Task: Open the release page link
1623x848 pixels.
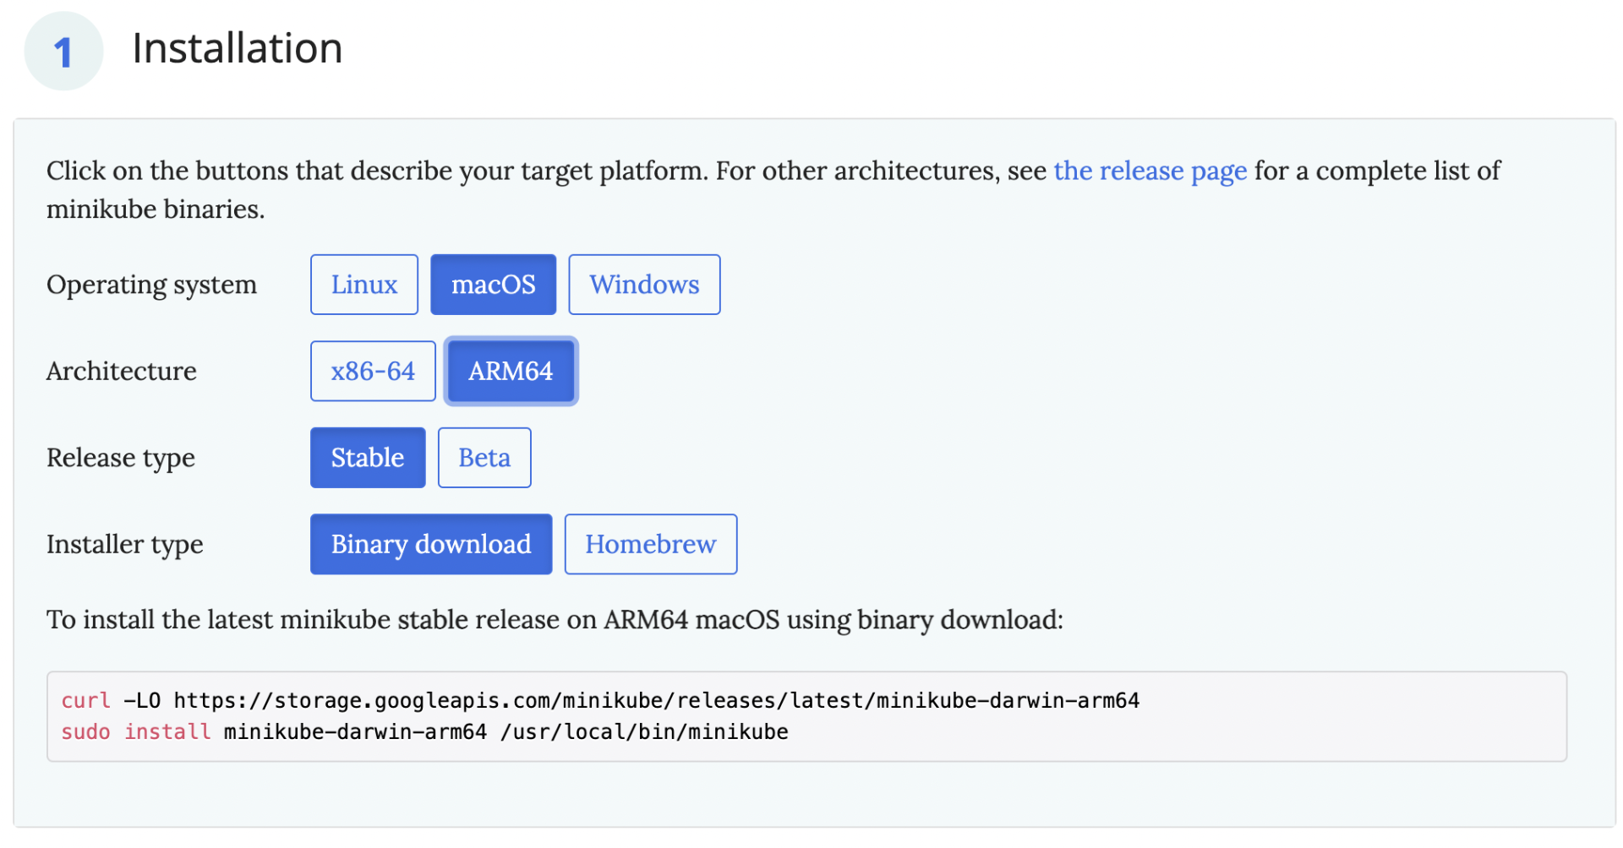Action: click(x=1150, y=171)
